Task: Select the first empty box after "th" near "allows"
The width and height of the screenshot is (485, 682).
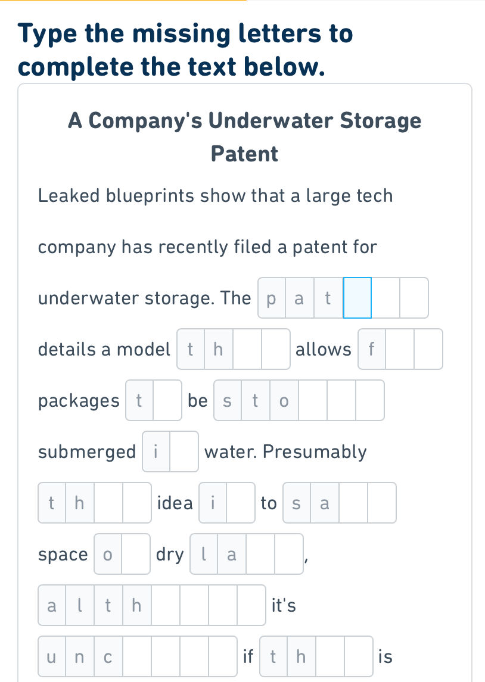Action: click(x=246, y=350)
